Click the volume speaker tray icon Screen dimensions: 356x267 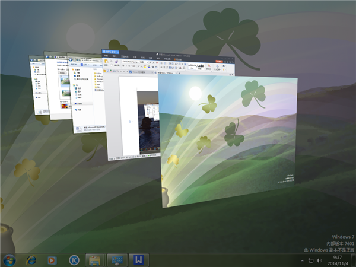click(x=319, y=260)
